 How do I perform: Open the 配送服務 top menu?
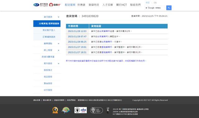point(70,5)
